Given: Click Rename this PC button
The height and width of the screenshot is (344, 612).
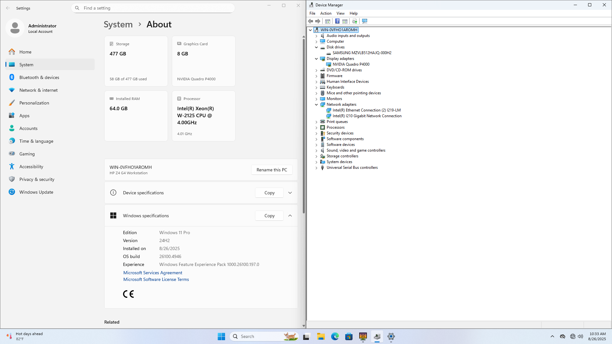Looking at the screenshot, I should (272, 170).
